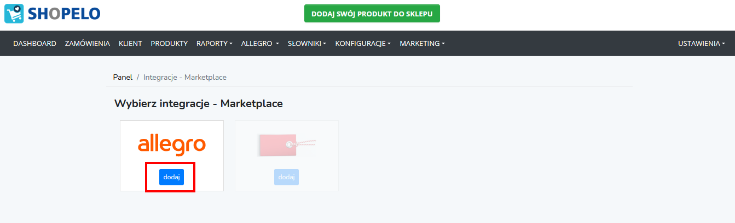Click the "Wybierz integracje - Marketplace" heading
735x223 pixels.
pyautogui.click(x=199, y=103)
